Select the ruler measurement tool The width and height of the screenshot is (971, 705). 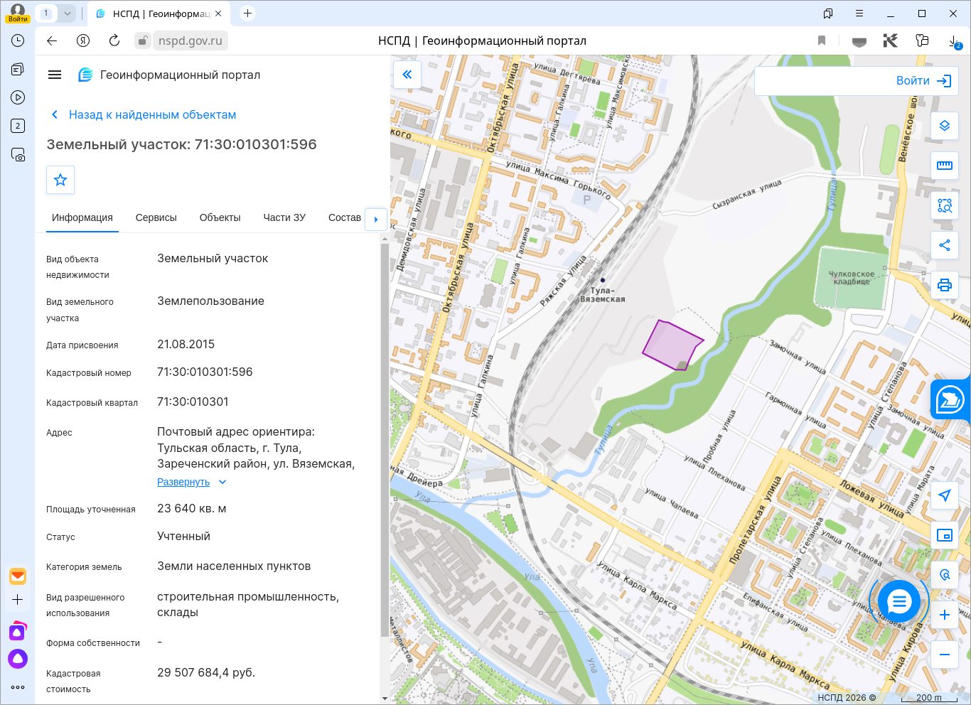945,166
